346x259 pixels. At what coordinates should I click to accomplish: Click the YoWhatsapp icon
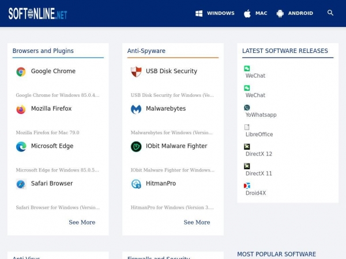tap(247, 108)
